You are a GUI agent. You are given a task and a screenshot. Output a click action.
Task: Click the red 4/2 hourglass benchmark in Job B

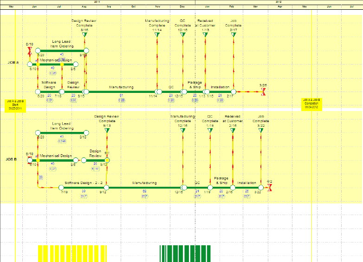coord(270,188)
